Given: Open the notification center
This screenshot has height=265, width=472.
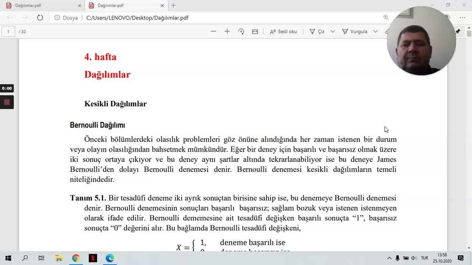Looking at the screenshot, I should 461,258.
